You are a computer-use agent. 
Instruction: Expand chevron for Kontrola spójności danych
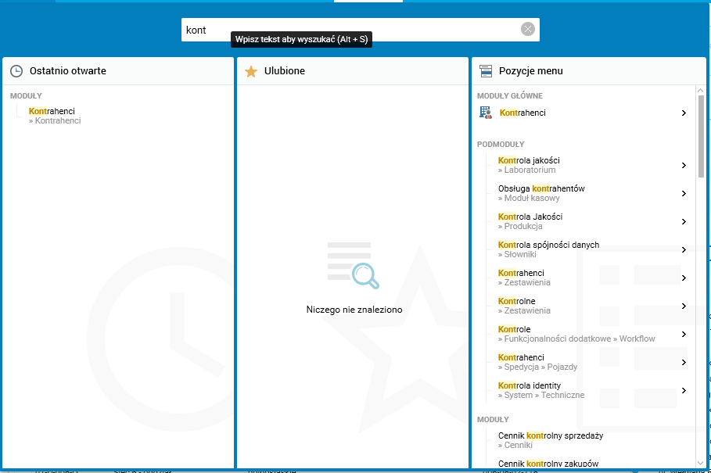point(684,249)
